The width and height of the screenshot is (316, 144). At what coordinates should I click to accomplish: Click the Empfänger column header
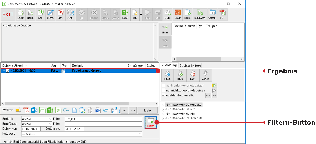135,66
